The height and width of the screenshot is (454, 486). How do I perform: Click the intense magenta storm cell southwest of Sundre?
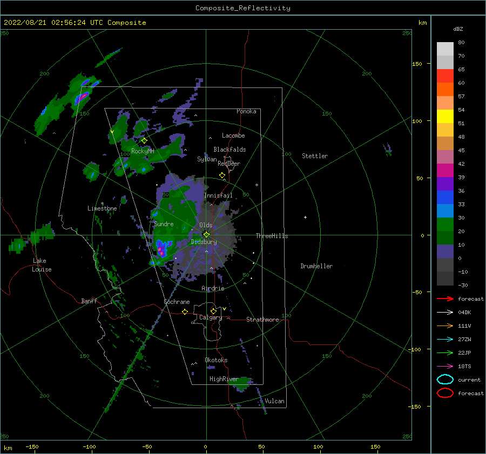[x=161, y=249]
